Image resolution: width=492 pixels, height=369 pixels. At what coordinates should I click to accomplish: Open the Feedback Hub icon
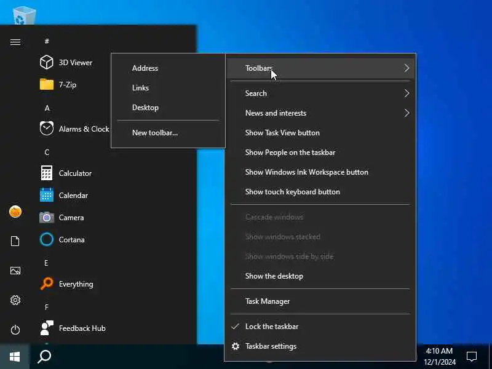point(47,328)
